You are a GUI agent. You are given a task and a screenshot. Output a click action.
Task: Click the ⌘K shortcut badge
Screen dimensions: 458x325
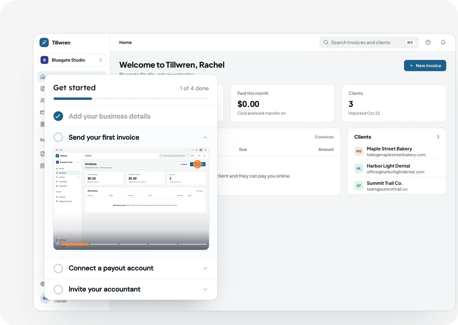click(x=410, y=42)
